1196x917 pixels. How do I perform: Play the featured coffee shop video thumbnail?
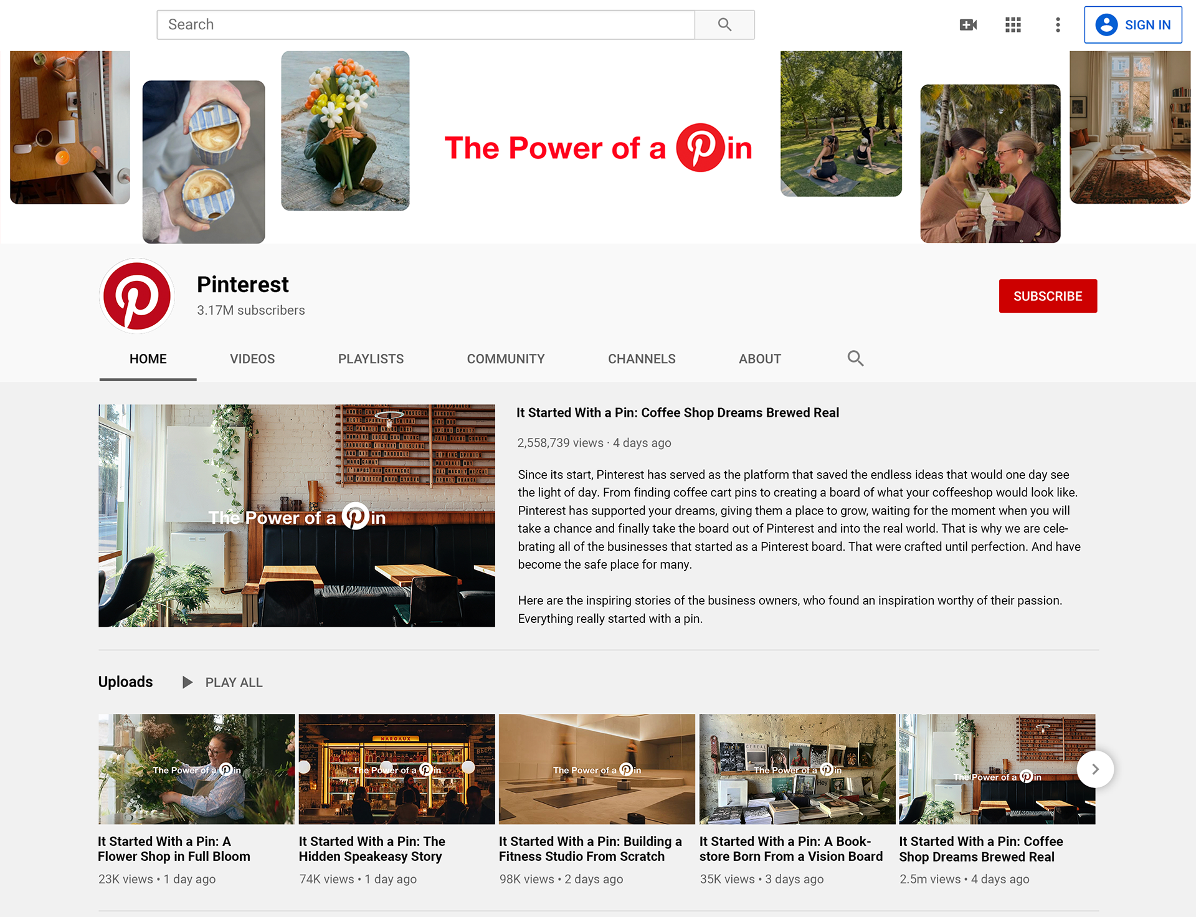click(x=297, y=515)
